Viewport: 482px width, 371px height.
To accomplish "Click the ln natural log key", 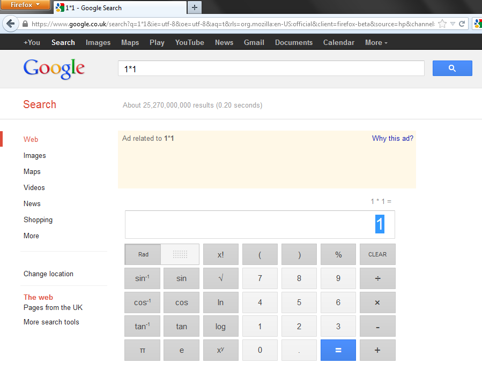I will pyautogui.click(x=221, y=302).
